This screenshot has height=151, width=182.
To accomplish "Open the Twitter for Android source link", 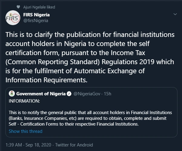I will point(74,145).
